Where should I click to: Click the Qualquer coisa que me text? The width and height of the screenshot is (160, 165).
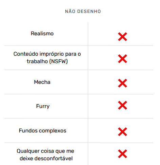pos(45,151)
